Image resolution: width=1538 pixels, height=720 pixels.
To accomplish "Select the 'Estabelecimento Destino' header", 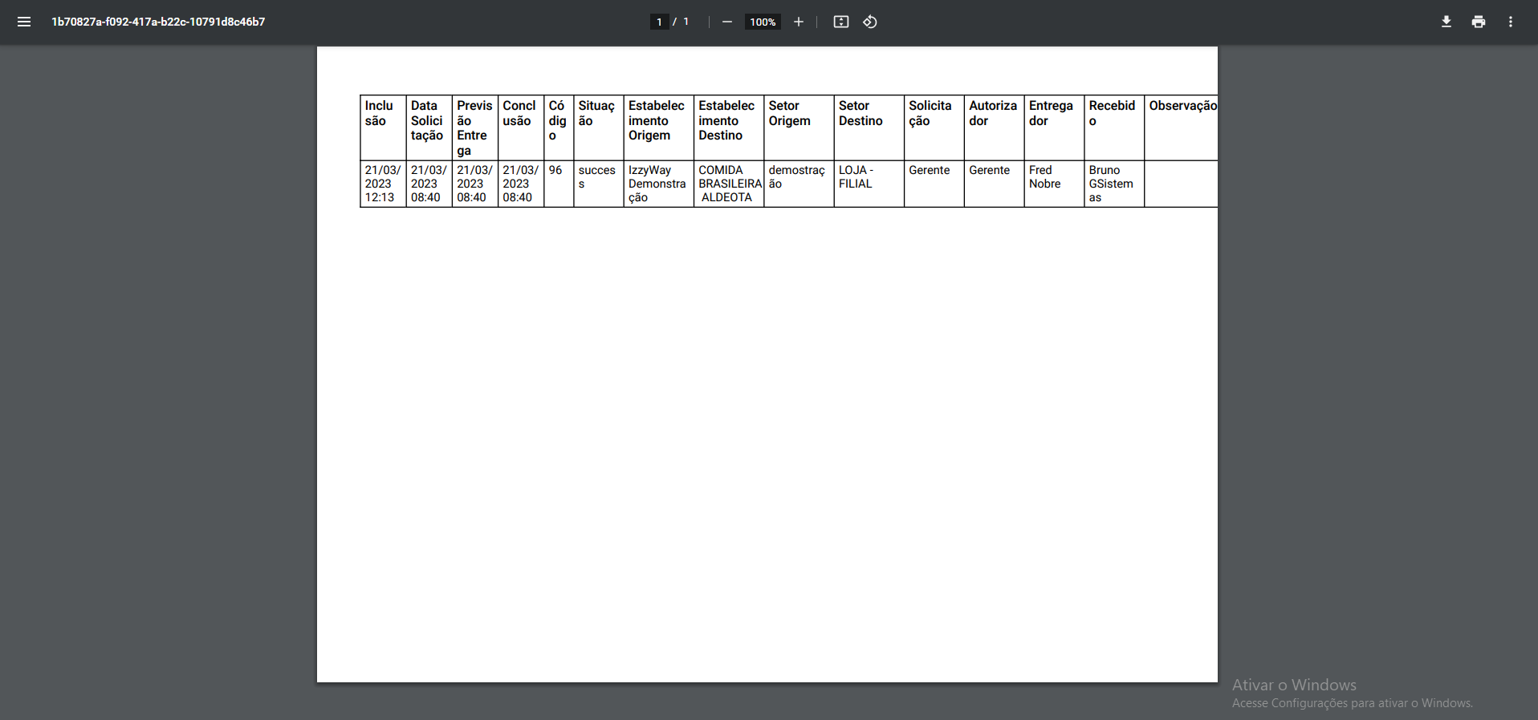I will (728, 127).
